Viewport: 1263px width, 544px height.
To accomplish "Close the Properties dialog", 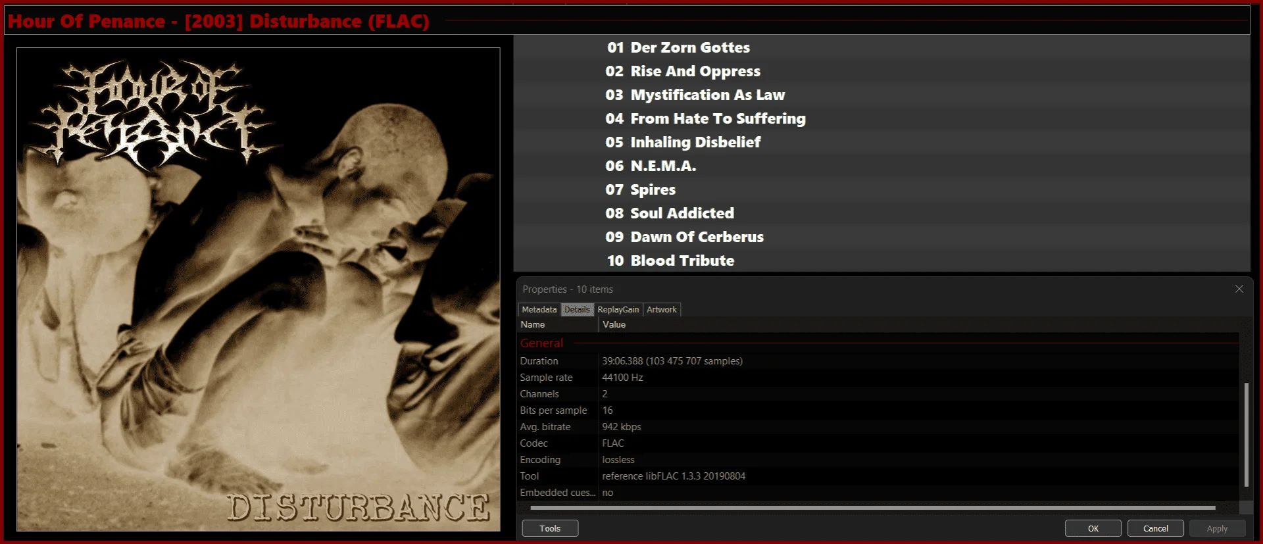I will point(1239,289).
